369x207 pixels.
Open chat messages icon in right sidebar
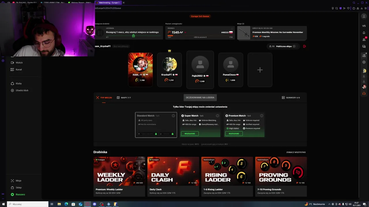click(x=364, y=46)
